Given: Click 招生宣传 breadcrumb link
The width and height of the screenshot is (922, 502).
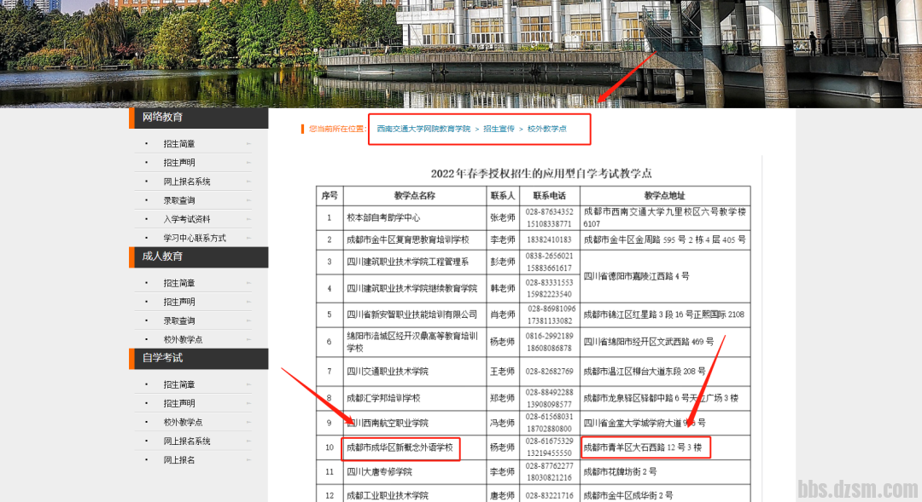Looking at the screenshot, I should point(499,129).
